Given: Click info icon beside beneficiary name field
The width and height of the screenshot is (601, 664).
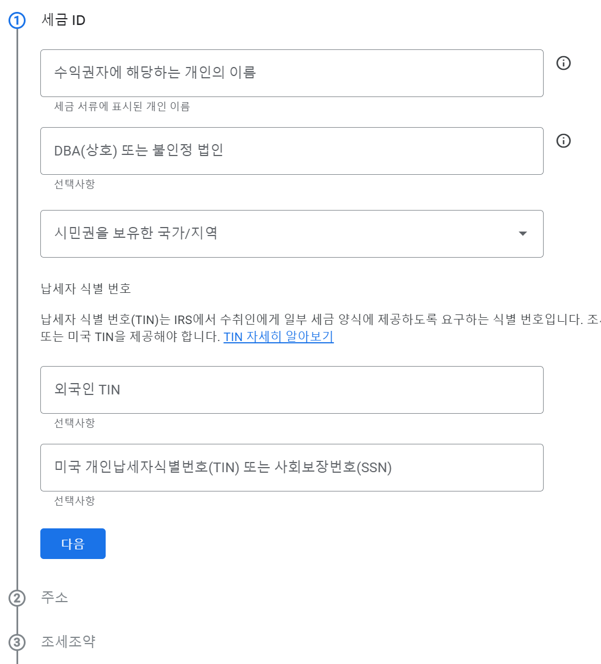Looking at the screenshot, I should 564,63.
